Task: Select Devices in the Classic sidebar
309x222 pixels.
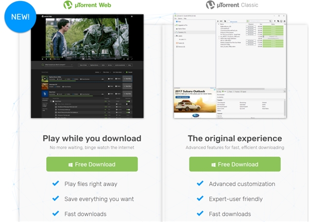Action: click(181, 47)
